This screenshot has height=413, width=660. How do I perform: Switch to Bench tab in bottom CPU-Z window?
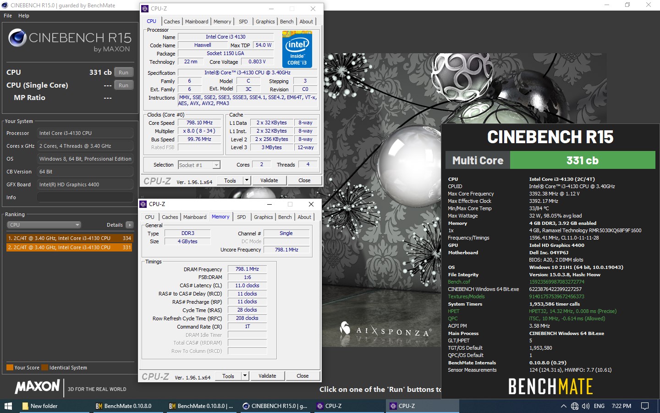coord(285,217)
